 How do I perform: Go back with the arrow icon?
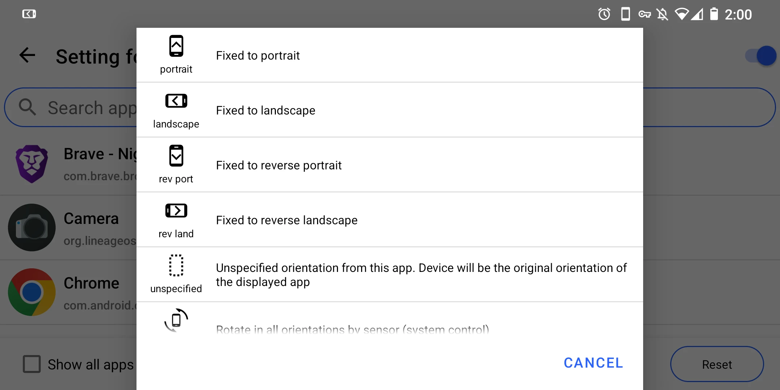click(x=27, y=55)
